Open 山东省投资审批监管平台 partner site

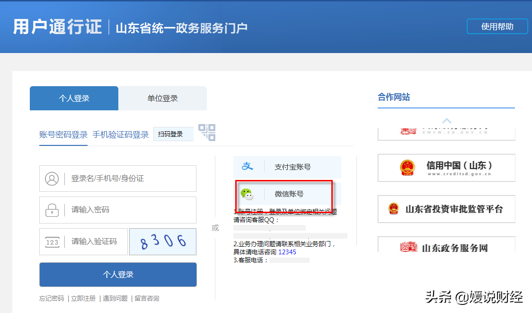[446, 209]
